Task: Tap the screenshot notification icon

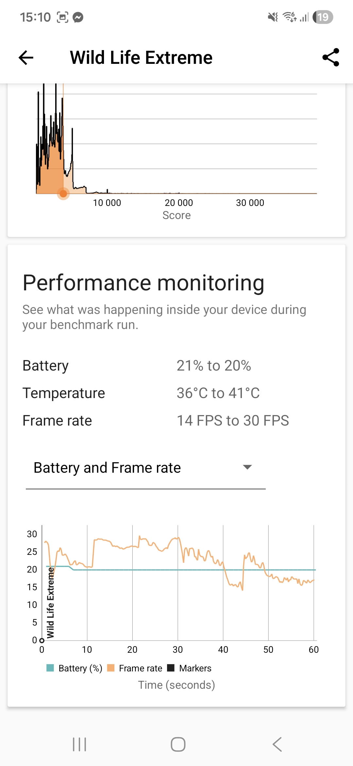Action: point(62,17)
